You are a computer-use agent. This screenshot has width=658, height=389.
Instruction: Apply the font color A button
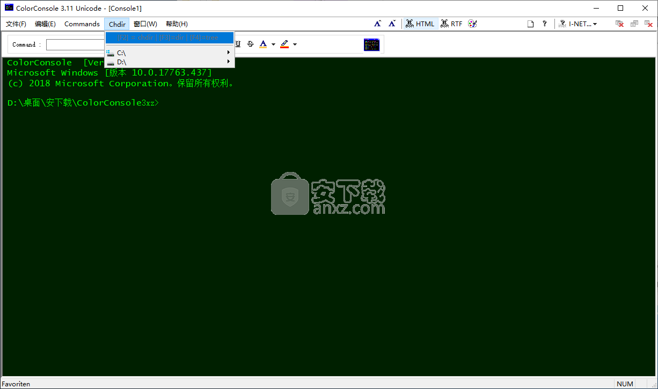pos(263,44)
